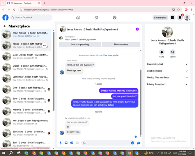The image size is (195, 156).
Task: Click the Search Facebook field
Action: tap(31, 18)
